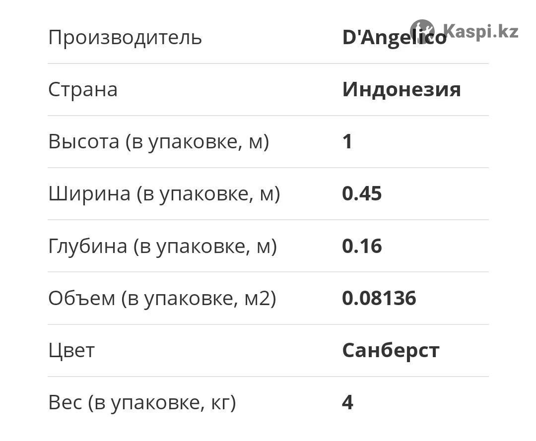Click the Вес (в упаковке, кг) label
This screenshot has width=536, height=441.
coord(142,402)
